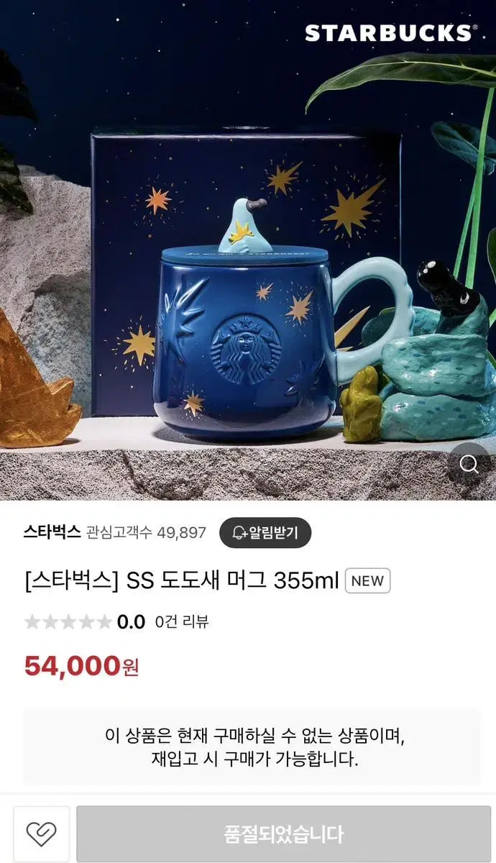Tap the third rating star
The width and height of the screenshot is (496, 863).
68,622
